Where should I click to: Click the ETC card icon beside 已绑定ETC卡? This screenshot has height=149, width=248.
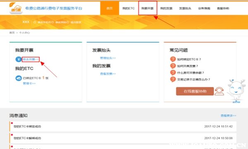(x=19, y=78)
